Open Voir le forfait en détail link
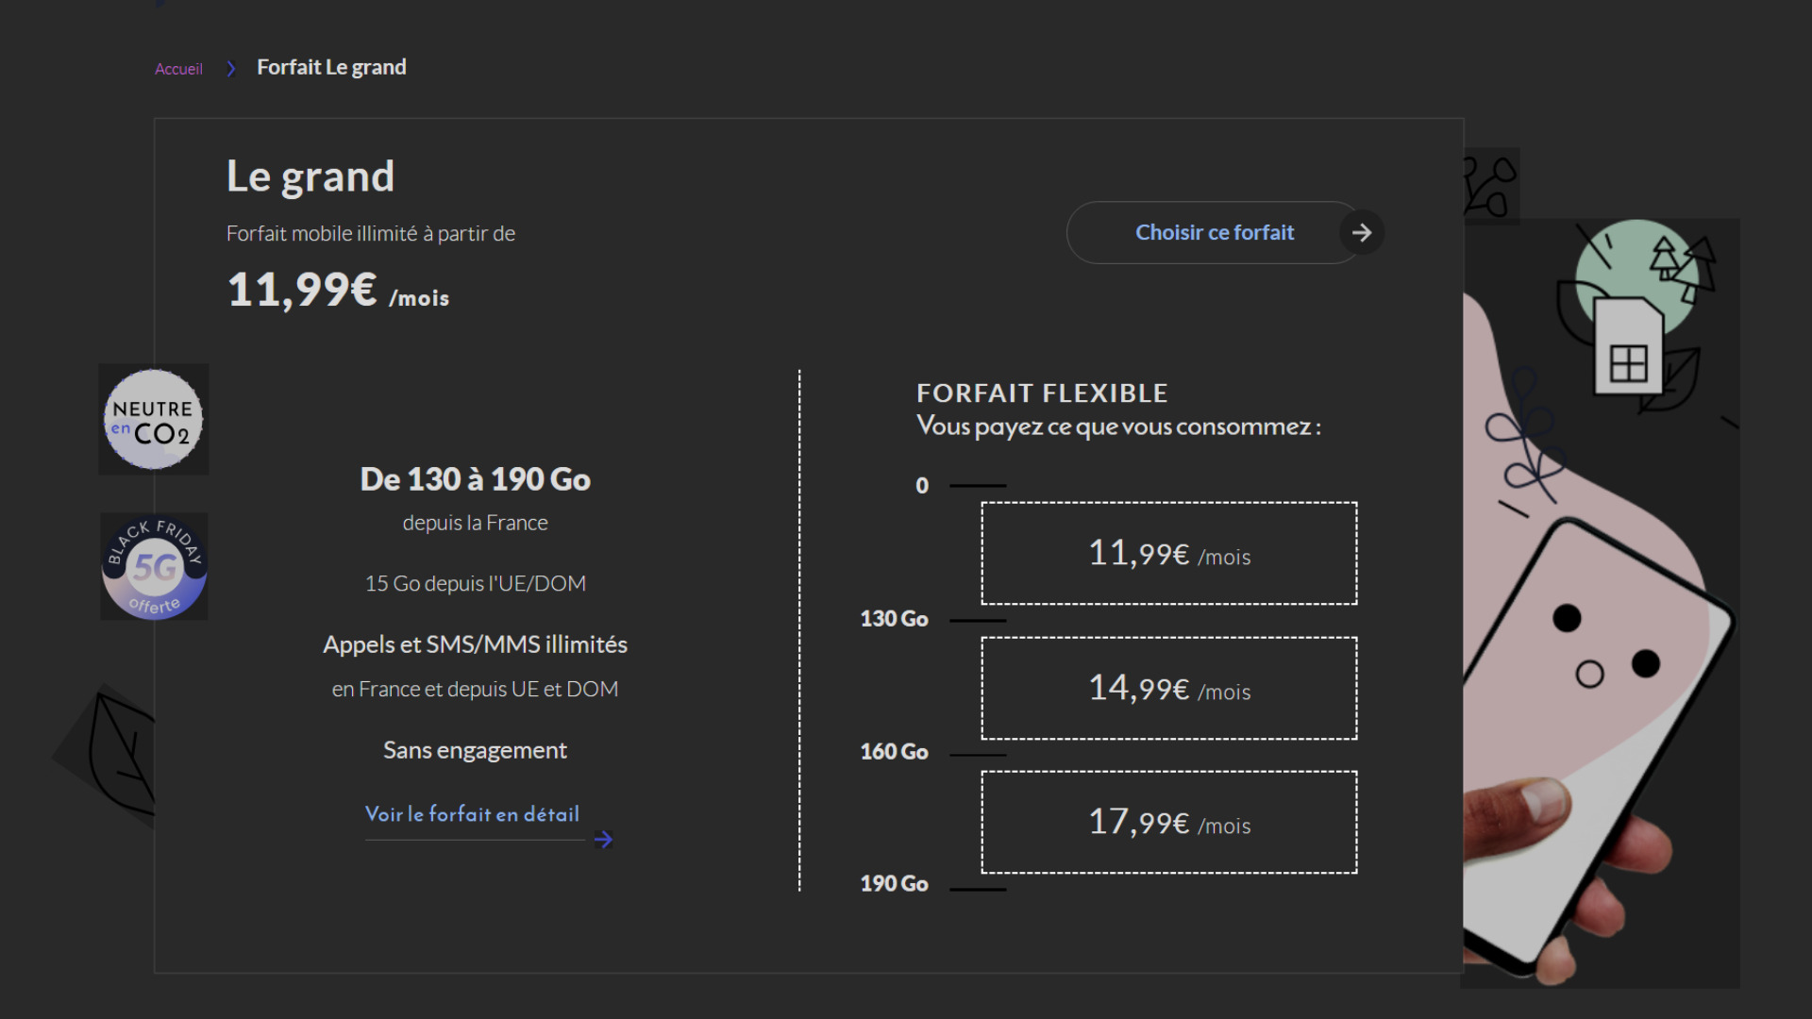This screenshot has height=1019, width=1812. (x=472, y=814)
